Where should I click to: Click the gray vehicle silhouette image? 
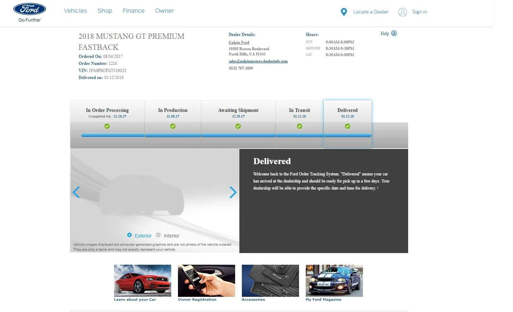[x=142, y=194]
